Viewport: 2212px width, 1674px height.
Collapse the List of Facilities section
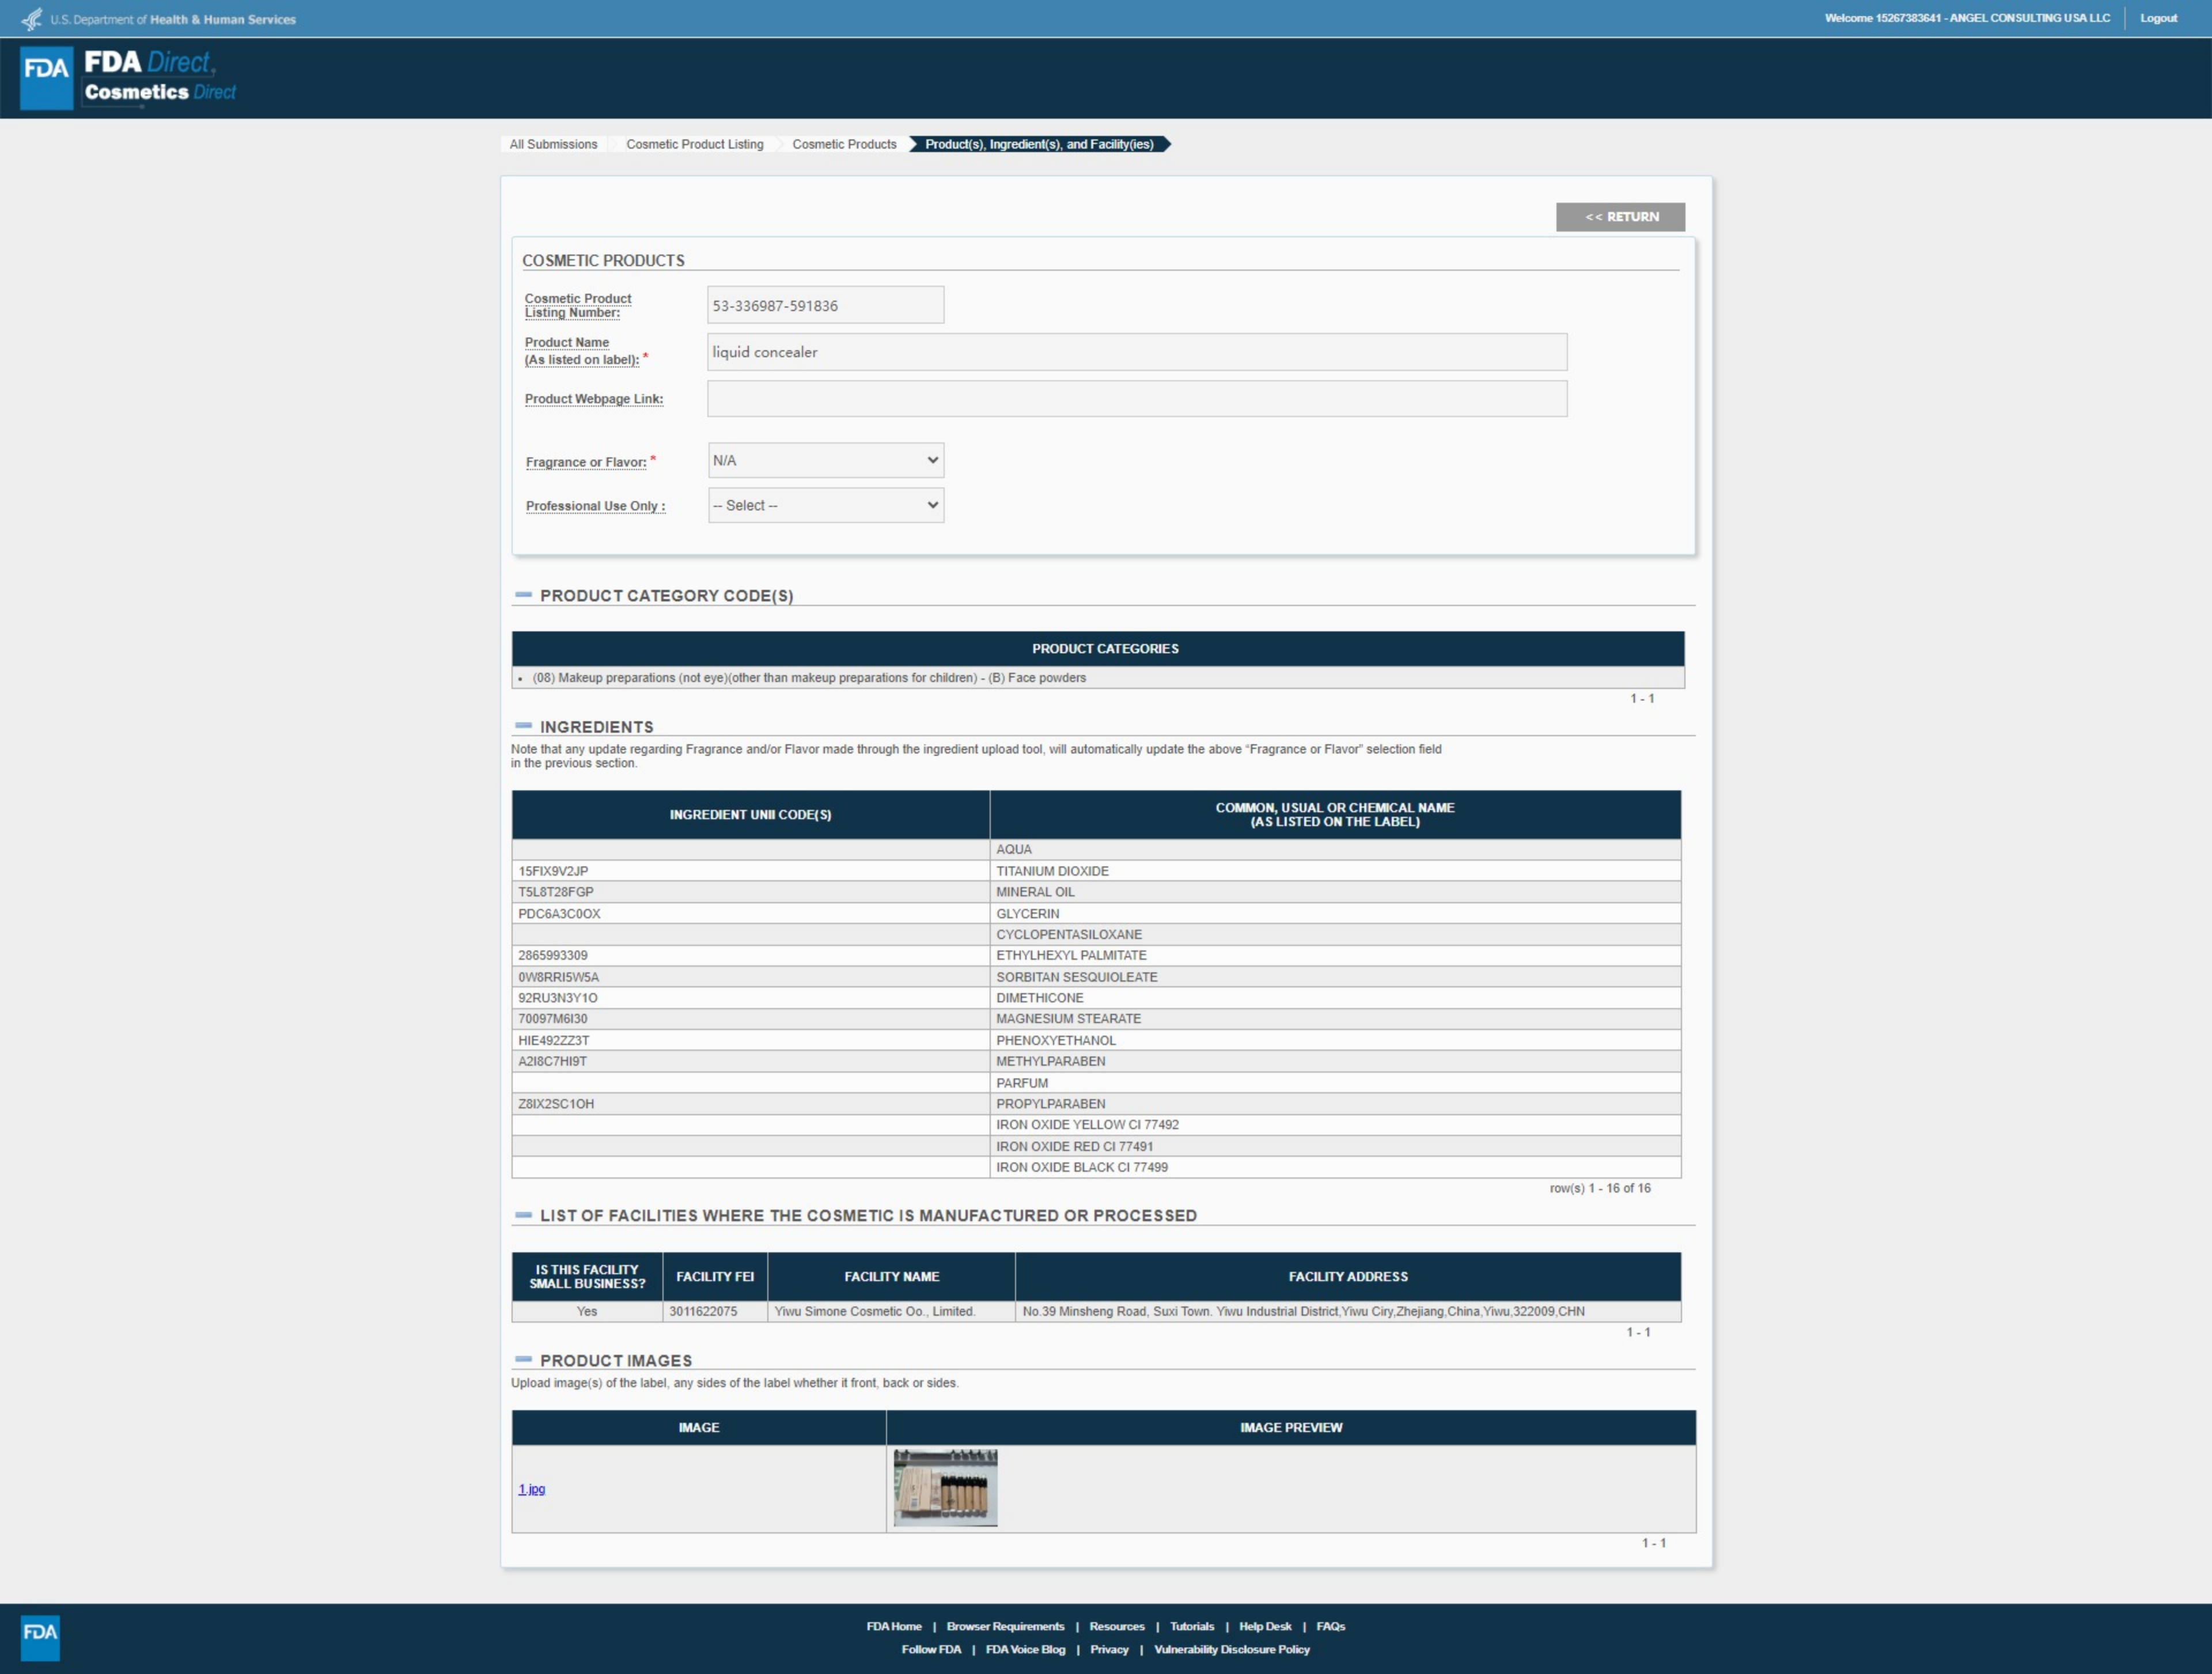[x=523, y=1215]
